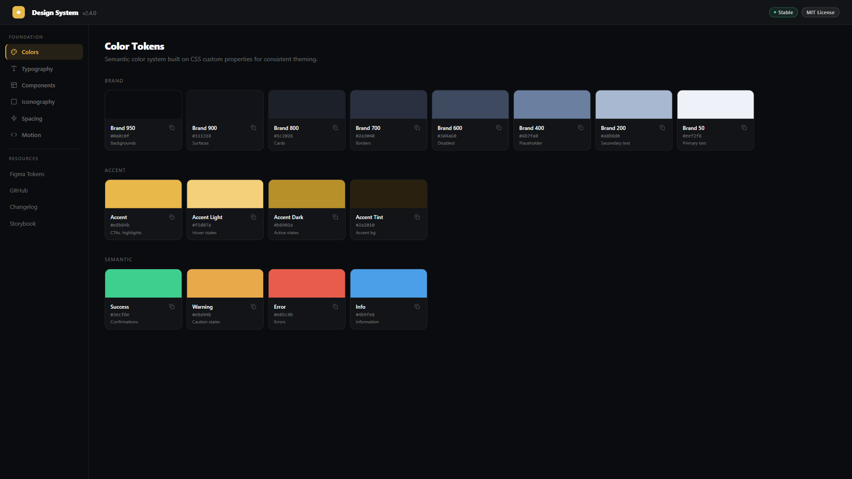This screenshot has width=852, height=479.
Task: Click the Info blue color swatch
Action: click(x=388, y=283)
